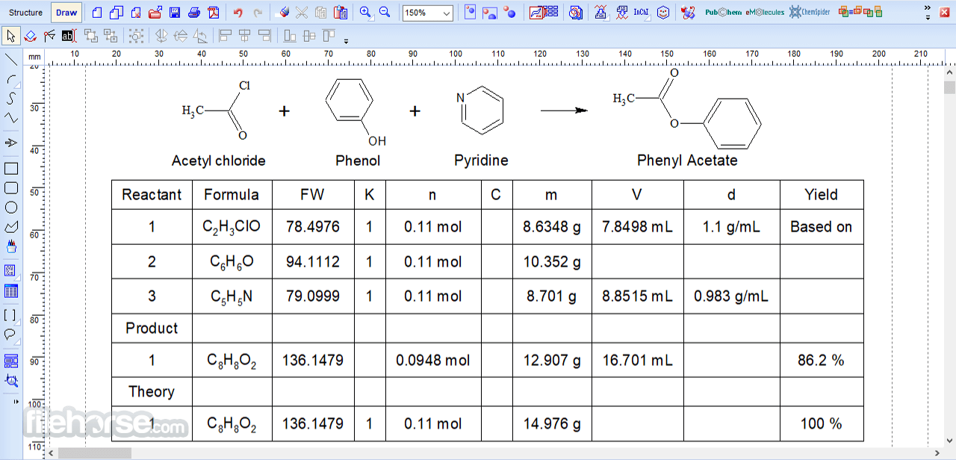Click the '14.976 g' mass cell
Image resolution: width=956 pixels, height=460 pixels.
[552, 424]
